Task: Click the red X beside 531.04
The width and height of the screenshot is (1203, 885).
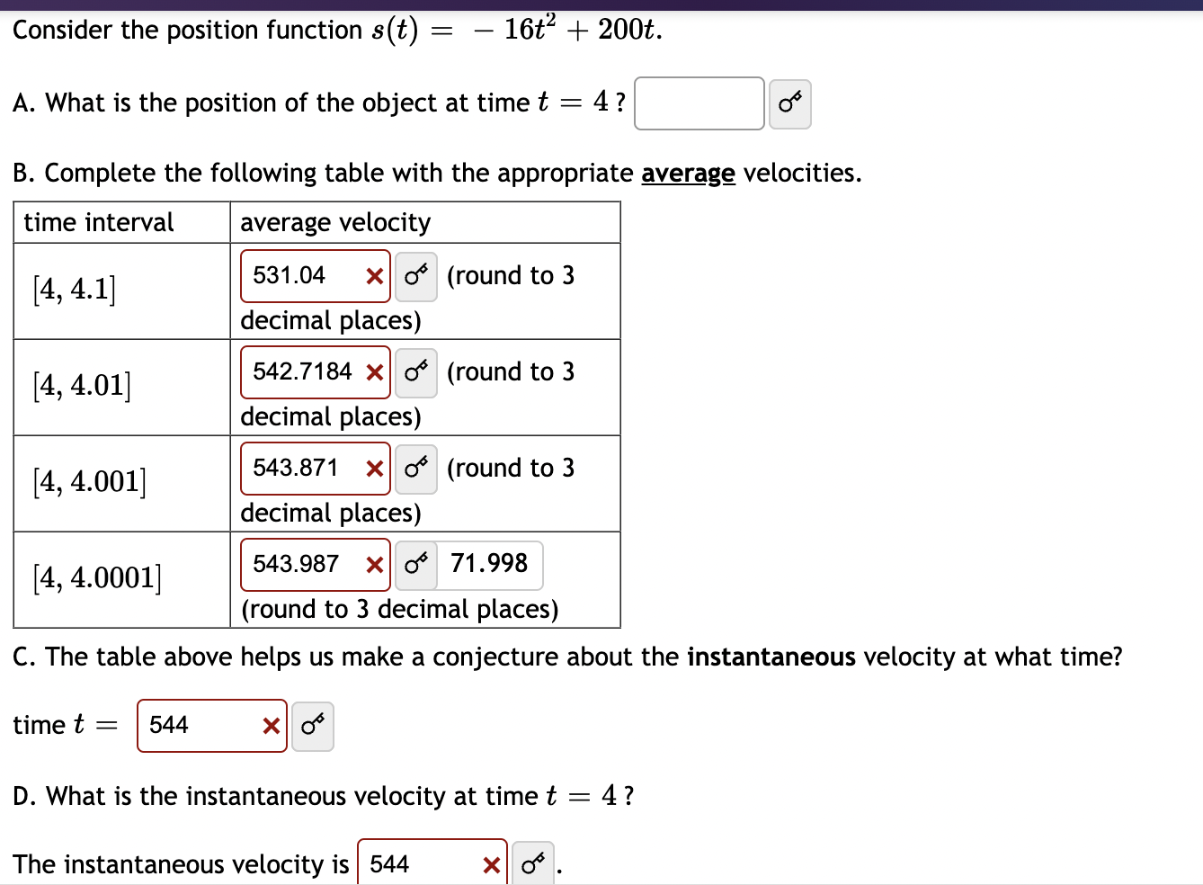Action: click(x=373, y=276)
